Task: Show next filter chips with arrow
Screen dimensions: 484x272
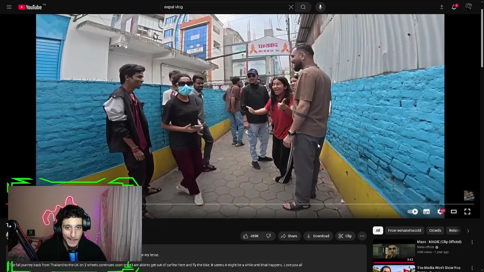Action: click(468, 230)
